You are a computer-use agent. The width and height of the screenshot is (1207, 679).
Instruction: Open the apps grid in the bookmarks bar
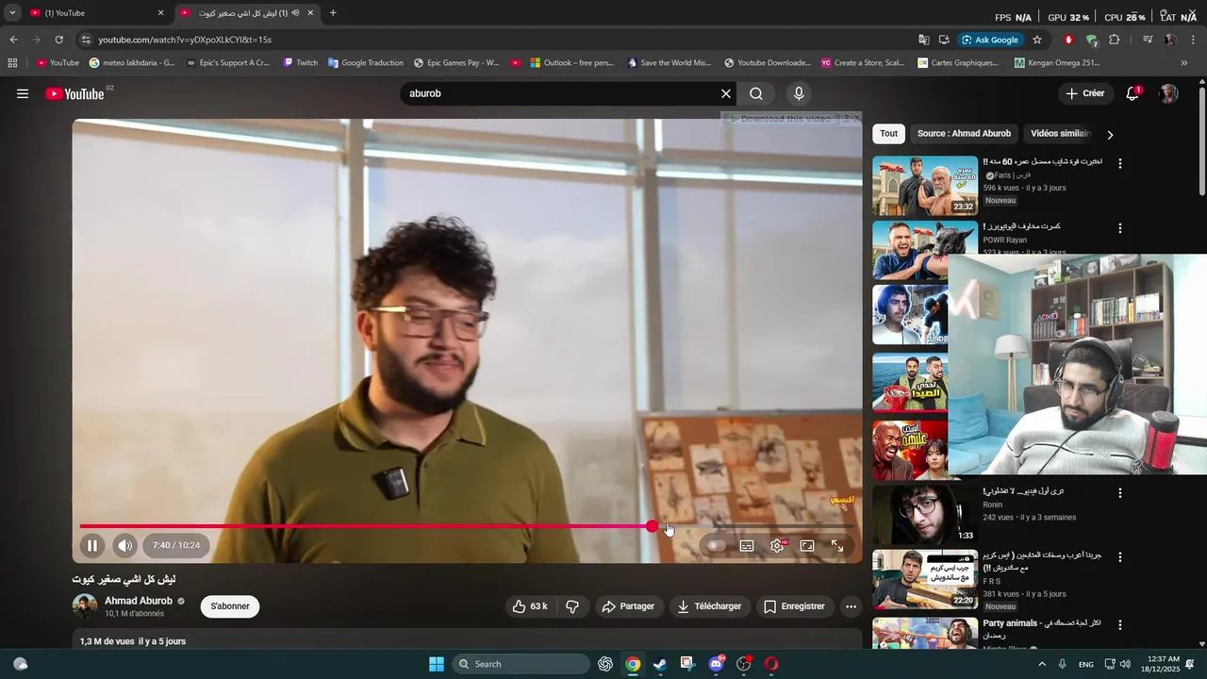12,63
